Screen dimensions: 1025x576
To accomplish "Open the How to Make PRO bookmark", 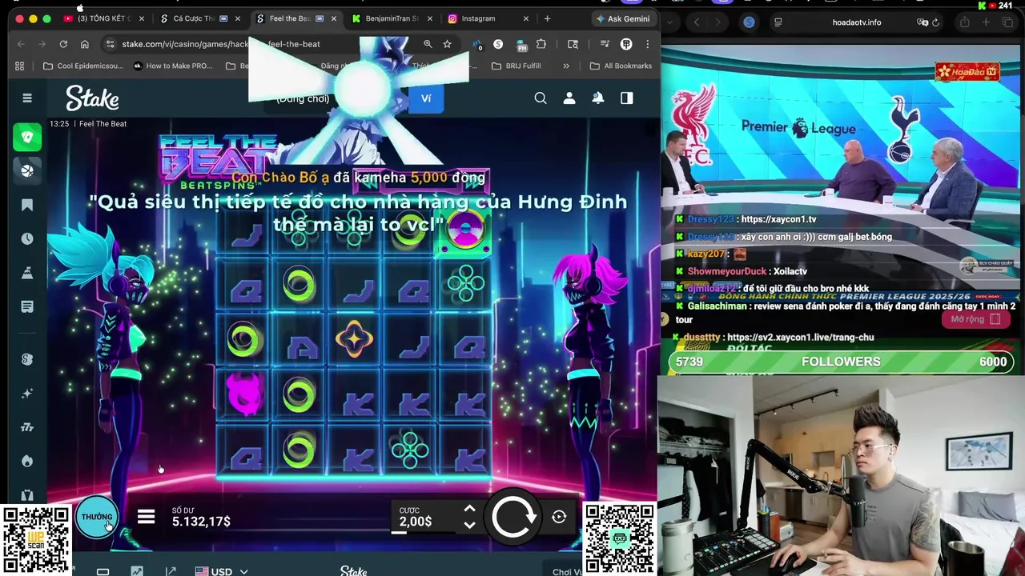I will click(172, 66).
